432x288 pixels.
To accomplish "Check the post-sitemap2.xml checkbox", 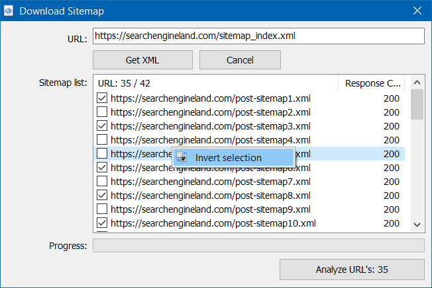I will (x=102, y=112).
